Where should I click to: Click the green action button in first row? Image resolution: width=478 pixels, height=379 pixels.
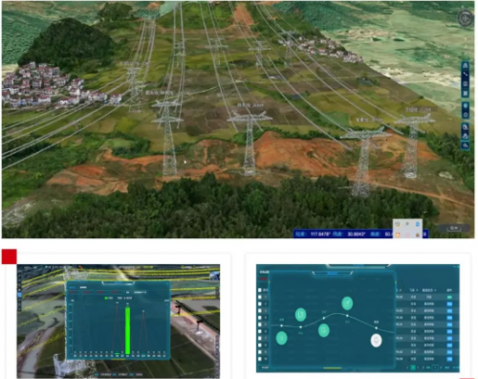coord(449,297)
